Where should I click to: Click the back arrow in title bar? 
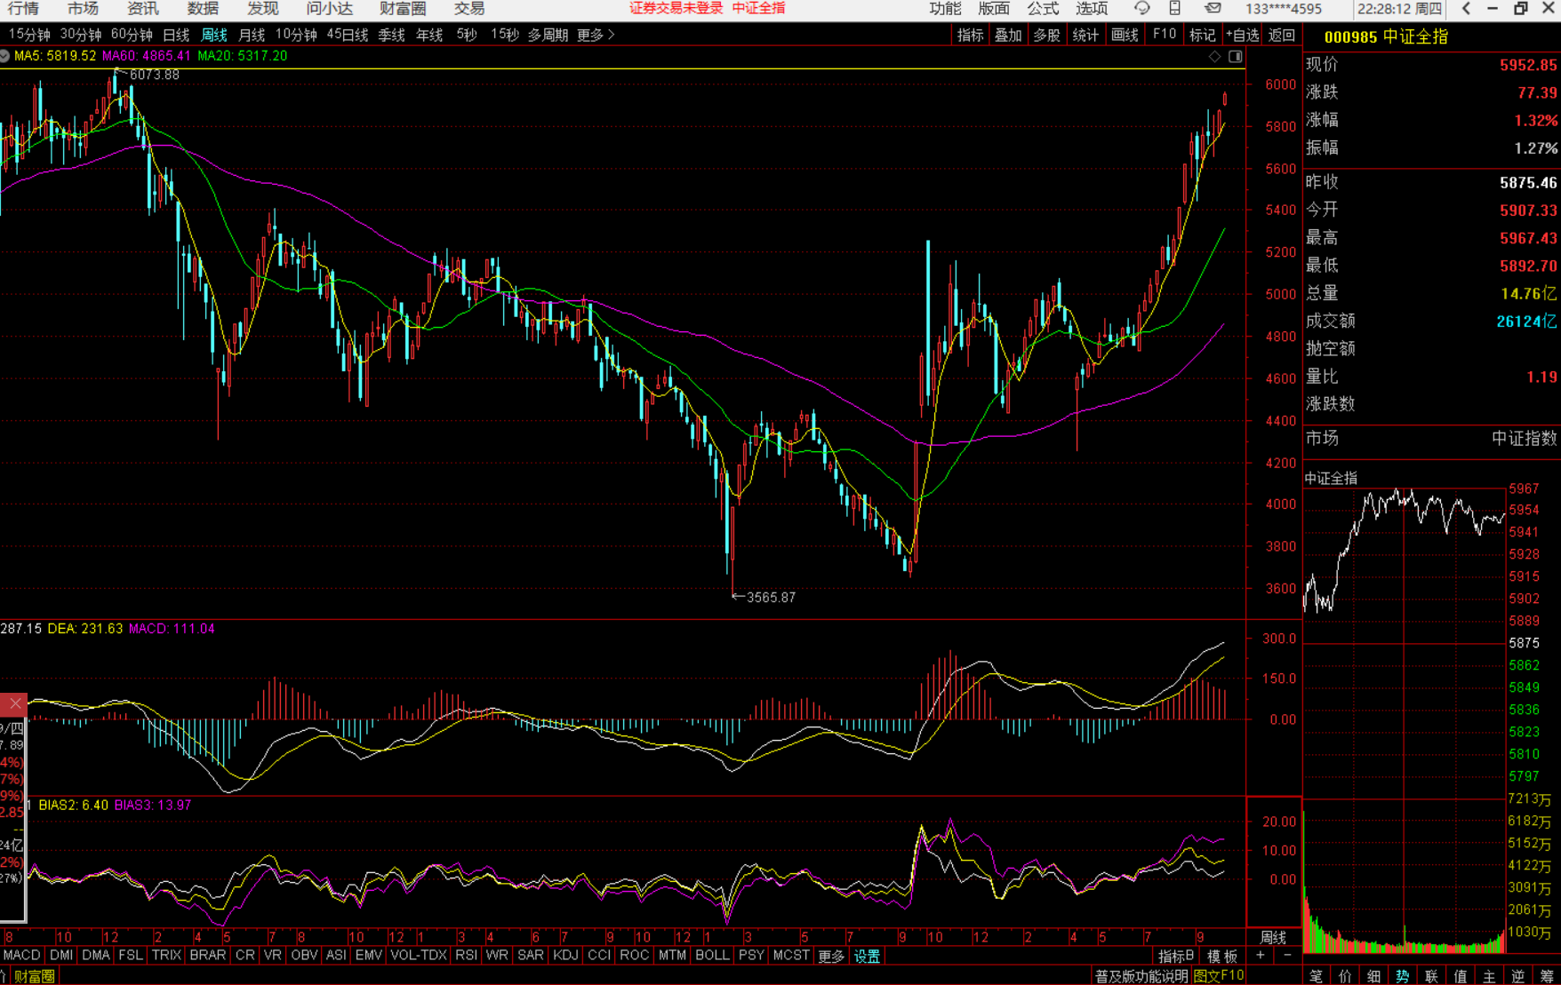(1467, 9)
